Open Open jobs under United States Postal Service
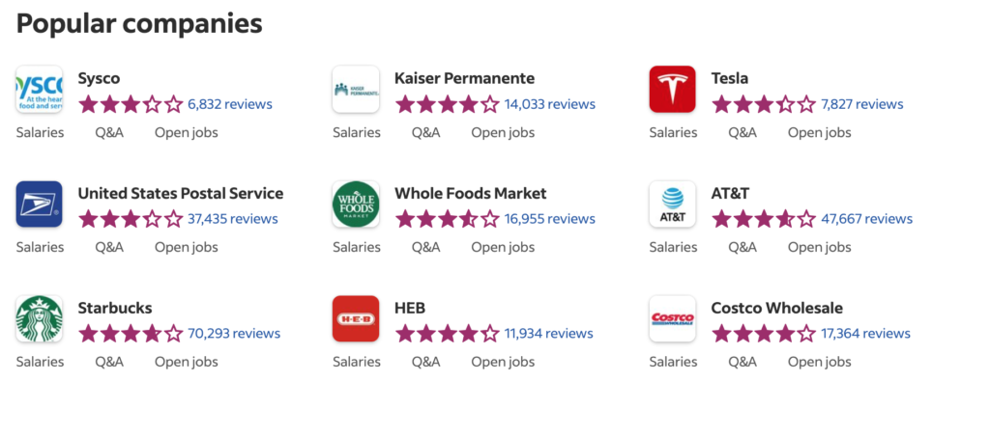This screenshot has height=436, width=990. pyautogui.click(x=187, y=247)
